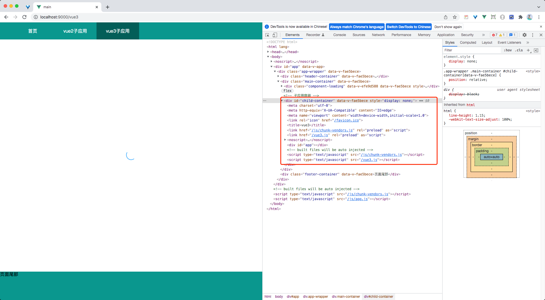The width and height of the screenshot is (545, 300).
Task: Open the /js/app.js script link
Action: coord(357,199)
